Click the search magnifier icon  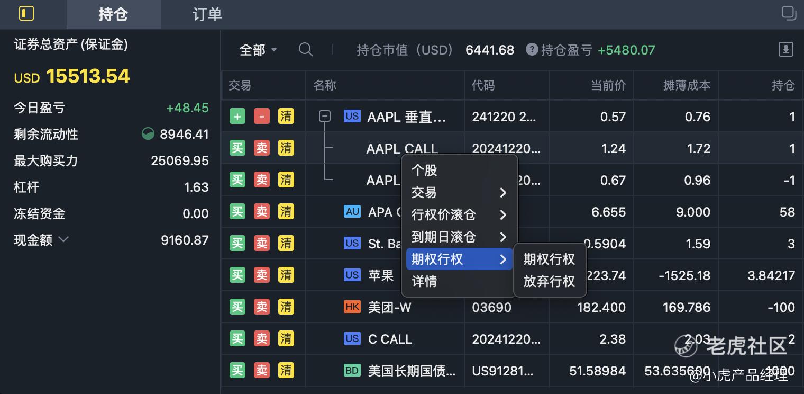tap(306, 50)
